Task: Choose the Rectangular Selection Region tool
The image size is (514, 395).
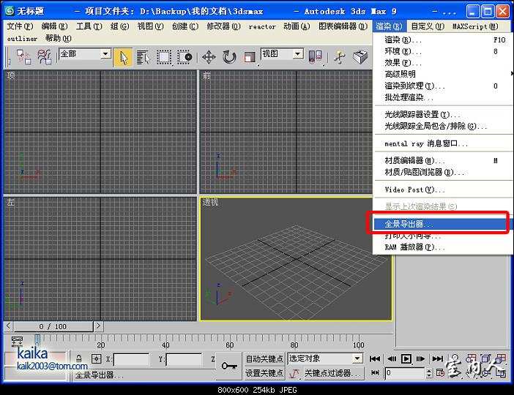Action: pos(164,57)
